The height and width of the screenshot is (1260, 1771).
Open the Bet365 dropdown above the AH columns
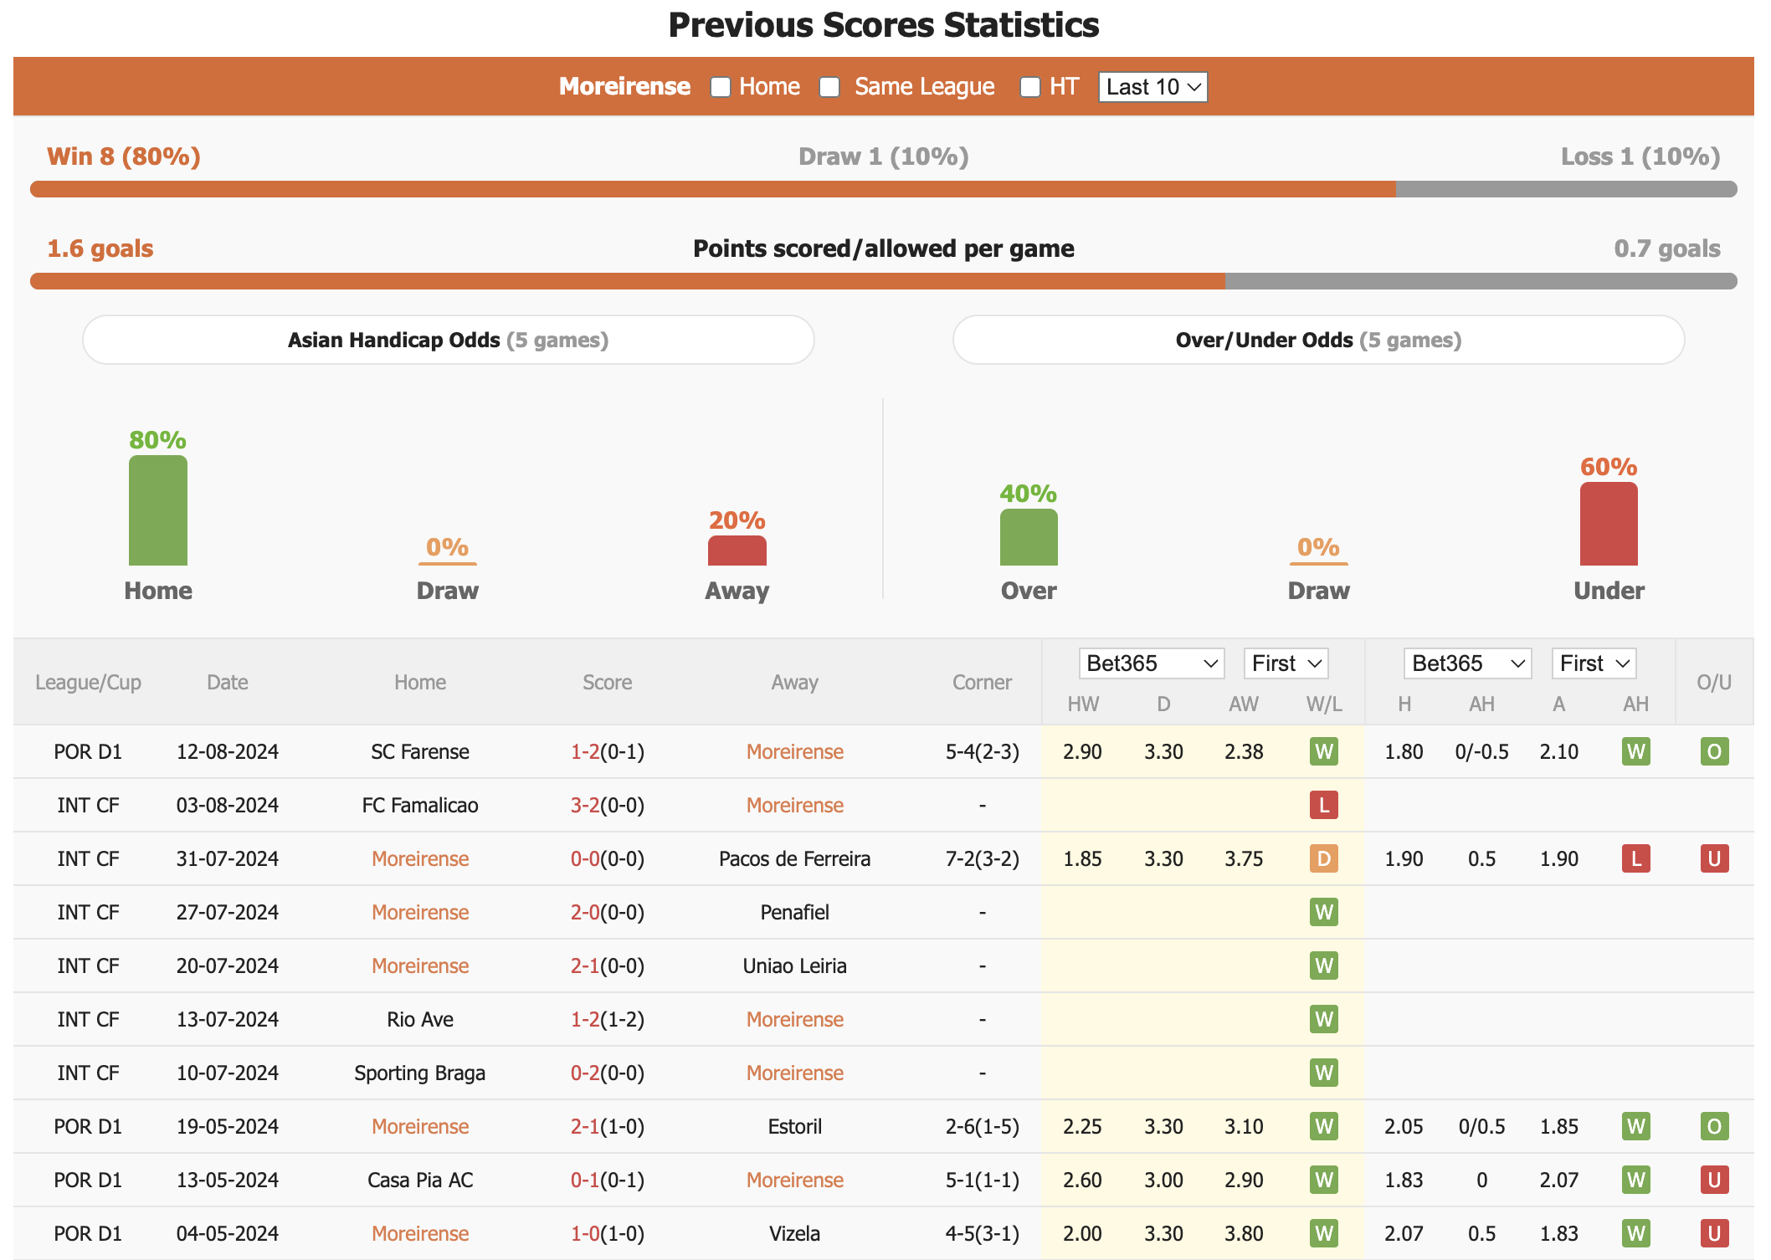1467,663
